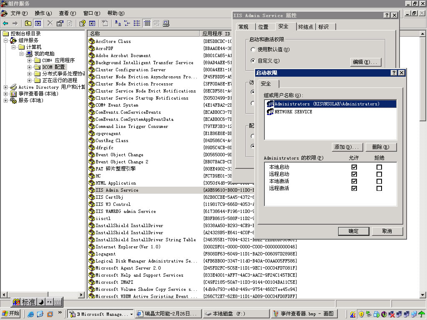This screenshot has height=320, width=427.
Task: Click the IME moon icon in language bar
Action: coord(41,302)
